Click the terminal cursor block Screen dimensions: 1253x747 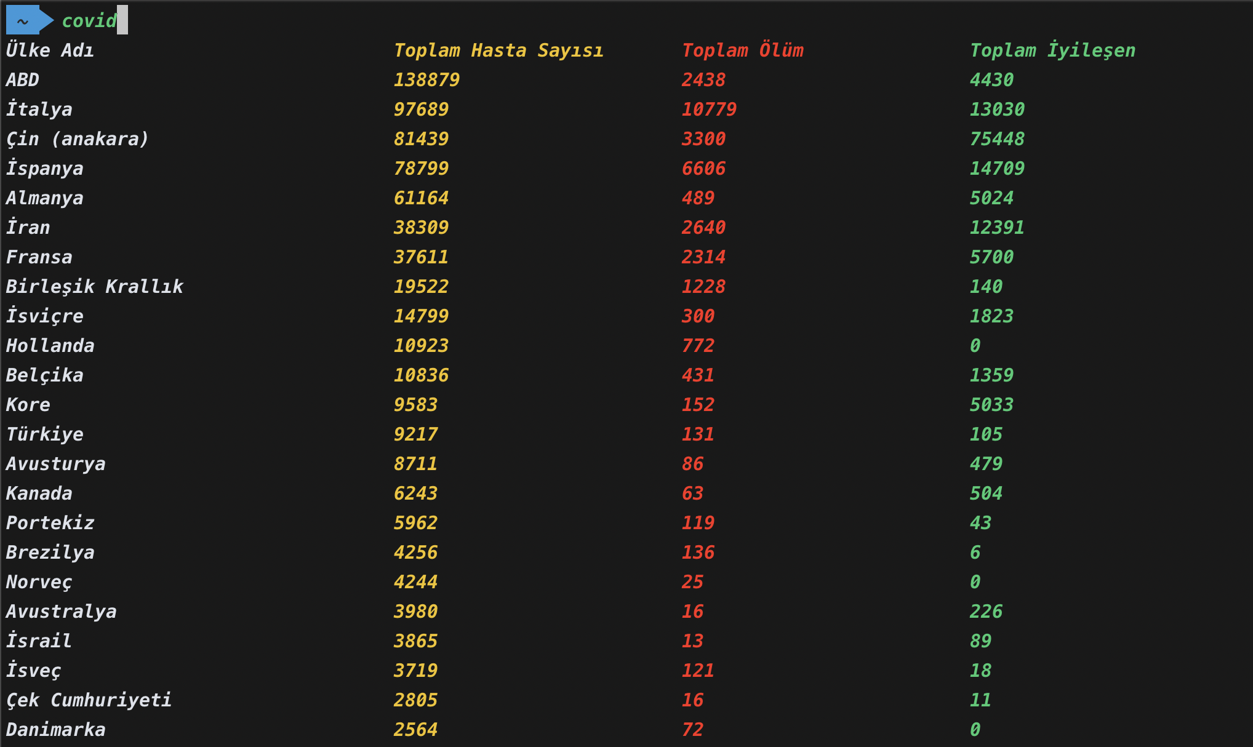tap(122, 20)
